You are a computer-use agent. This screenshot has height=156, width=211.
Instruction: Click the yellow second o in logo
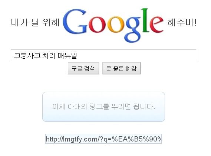click(115, 25)
